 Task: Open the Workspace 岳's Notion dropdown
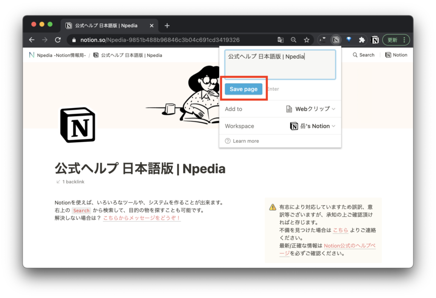coord(313,126)
